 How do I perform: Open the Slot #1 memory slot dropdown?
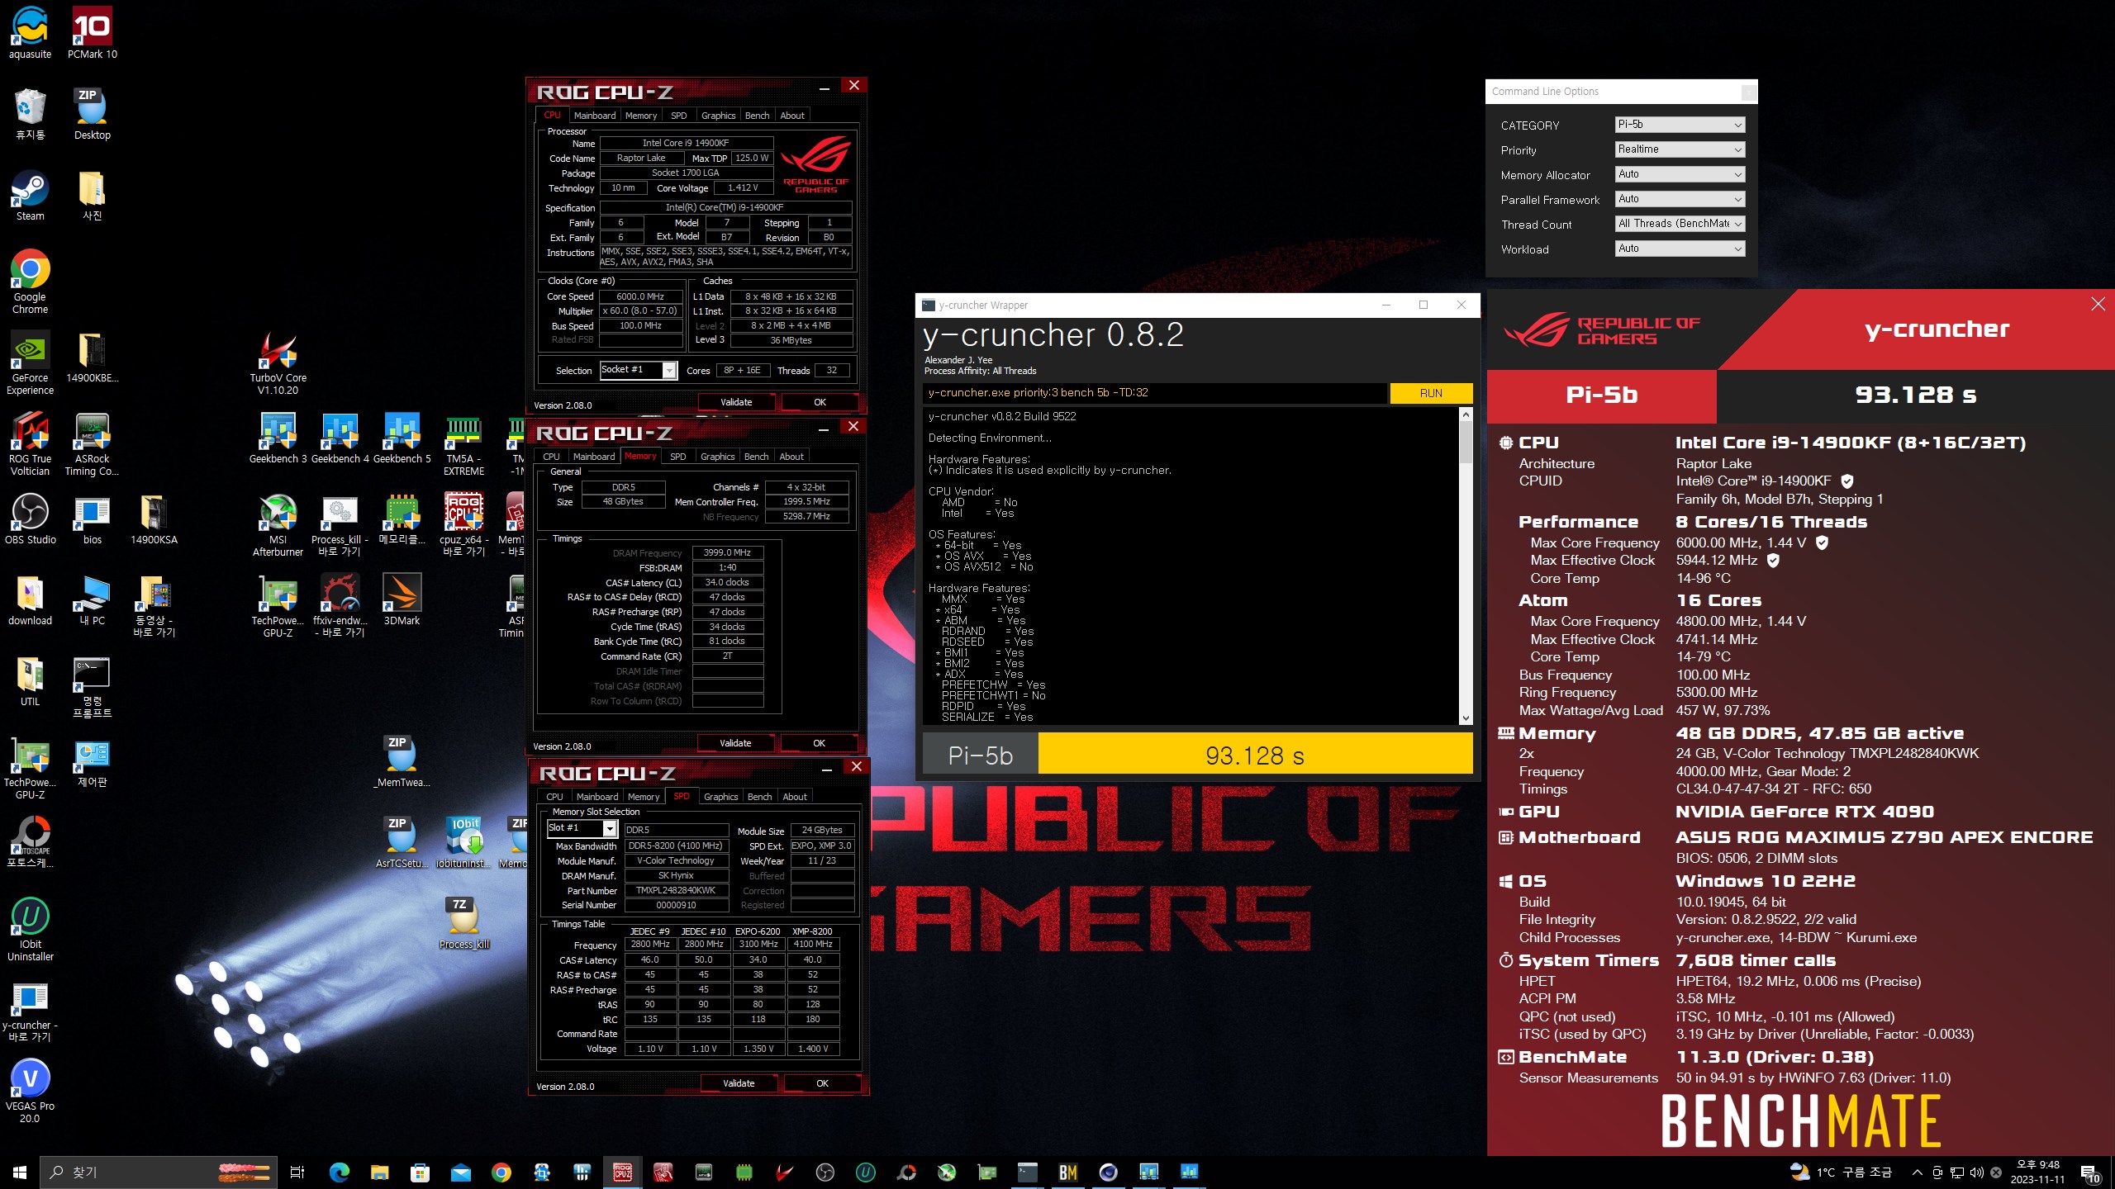click(582, 828)
